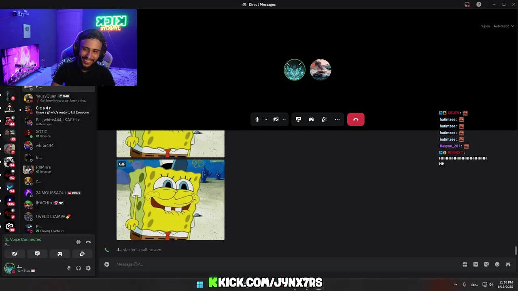Viewport: 518px width, 291px height.
Task: Click taskbar microphone tray icon
Action: tap(464, 285)
